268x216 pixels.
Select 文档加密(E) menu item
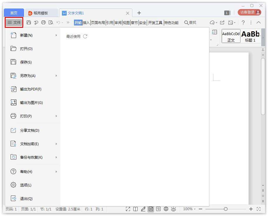point(33,144)
